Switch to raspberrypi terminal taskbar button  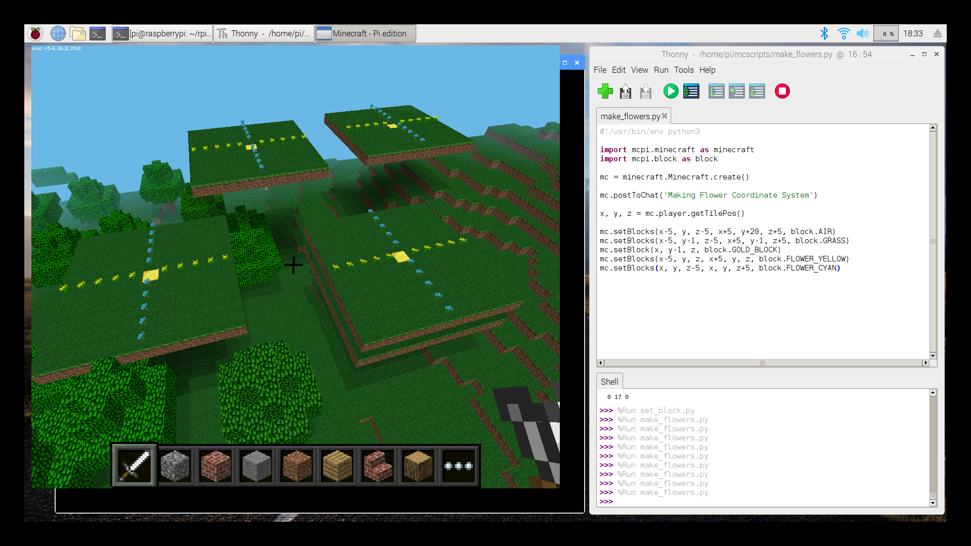pos(163,33)
